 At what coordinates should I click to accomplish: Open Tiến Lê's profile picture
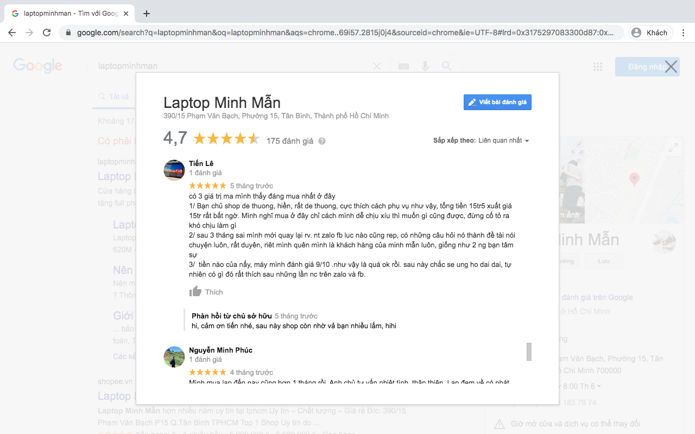coord(174,170)
